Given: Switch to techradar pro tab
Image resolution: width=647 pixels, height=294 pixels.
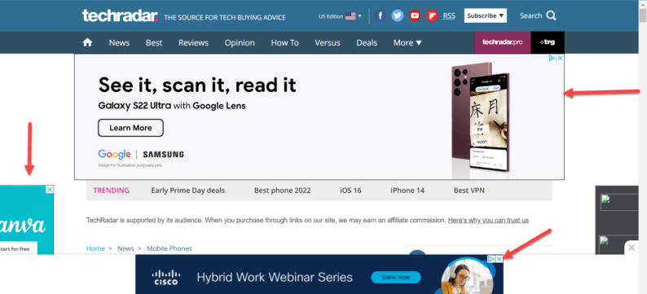Looking at the screenshot, I should pyautogui.click(x=503, y=42).
